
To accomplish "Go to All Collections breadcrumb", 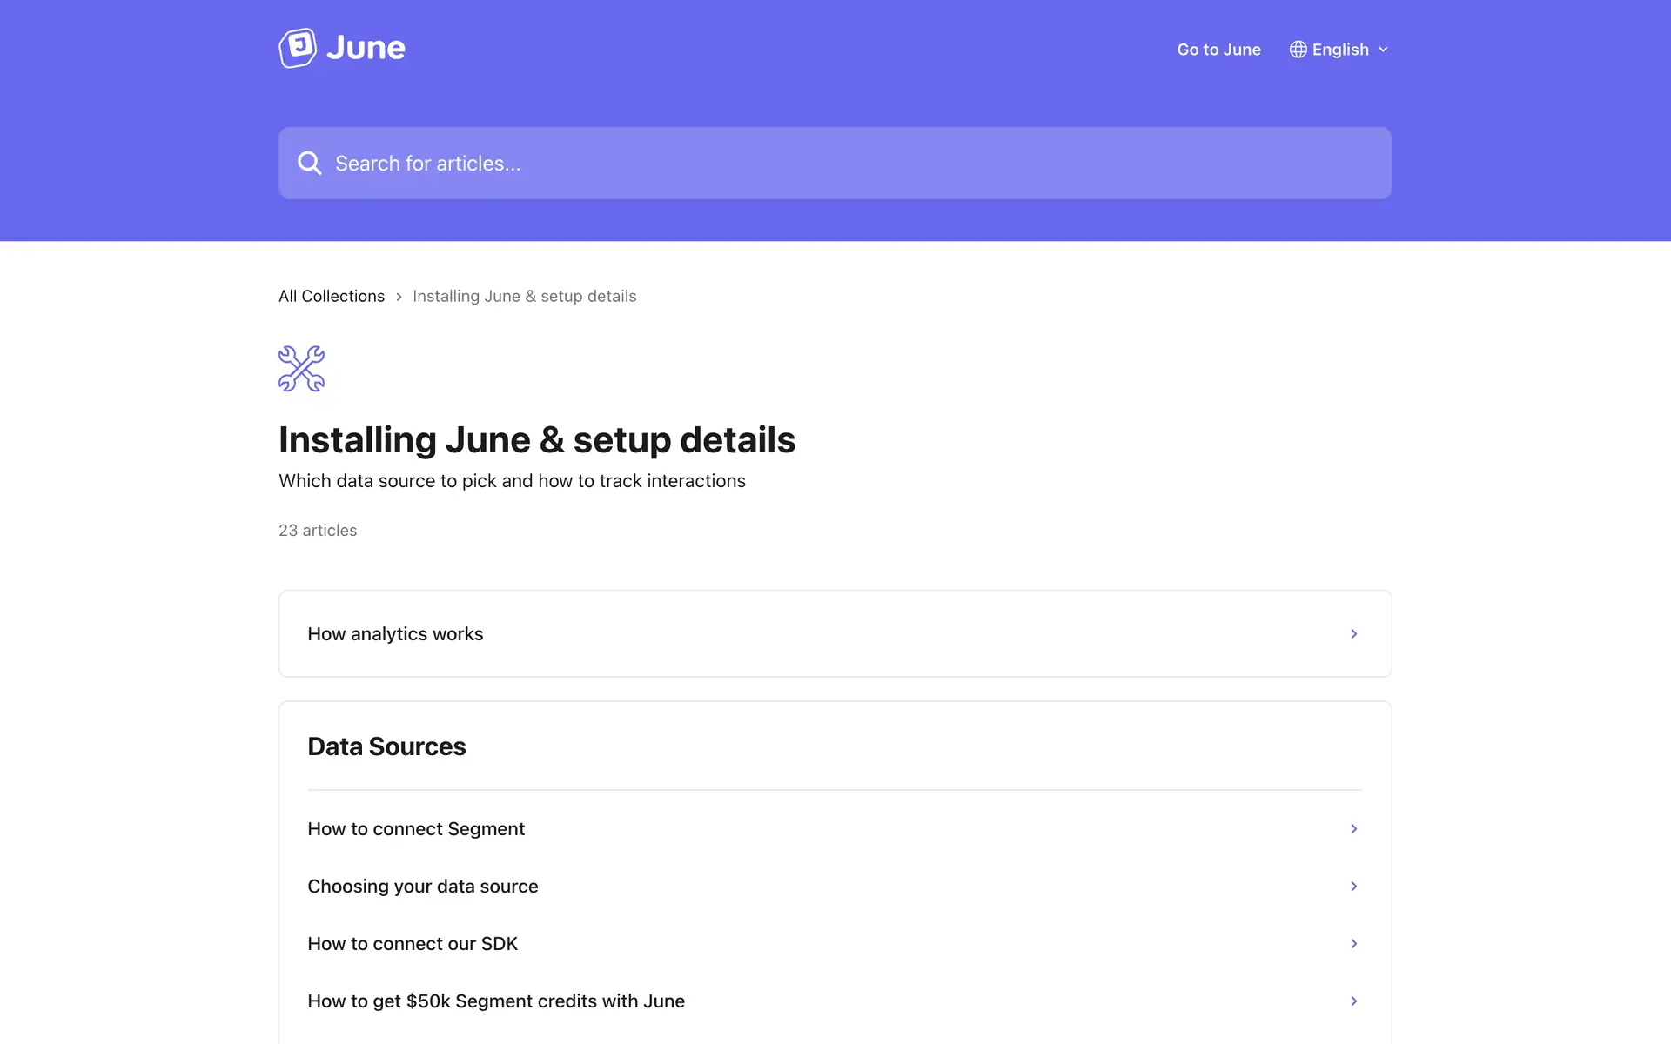I will 332,297.
